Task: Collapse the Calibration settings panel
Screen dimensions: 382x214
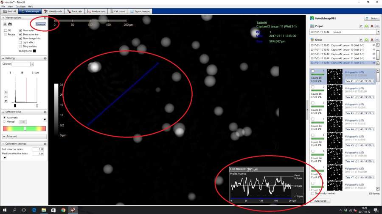Action: click(x=3, y=144)
